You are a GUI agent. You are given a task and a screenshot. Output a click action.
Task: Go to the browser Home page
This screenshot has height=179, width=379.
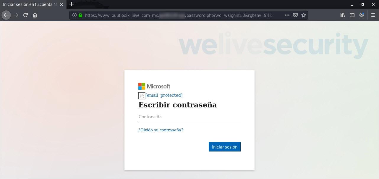pos(35,15)
